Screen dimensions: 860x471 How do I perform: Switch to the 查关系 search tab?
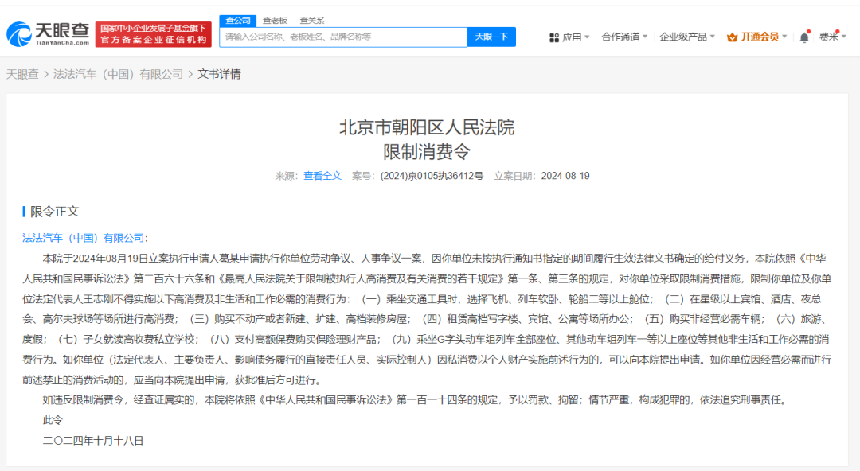click(x=311, y=20)
